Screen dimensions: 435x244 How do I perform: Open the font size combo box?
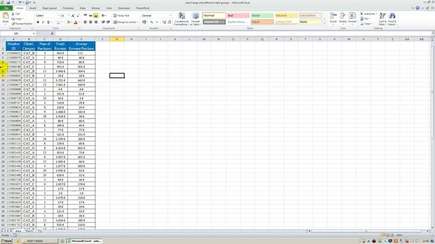65,16
